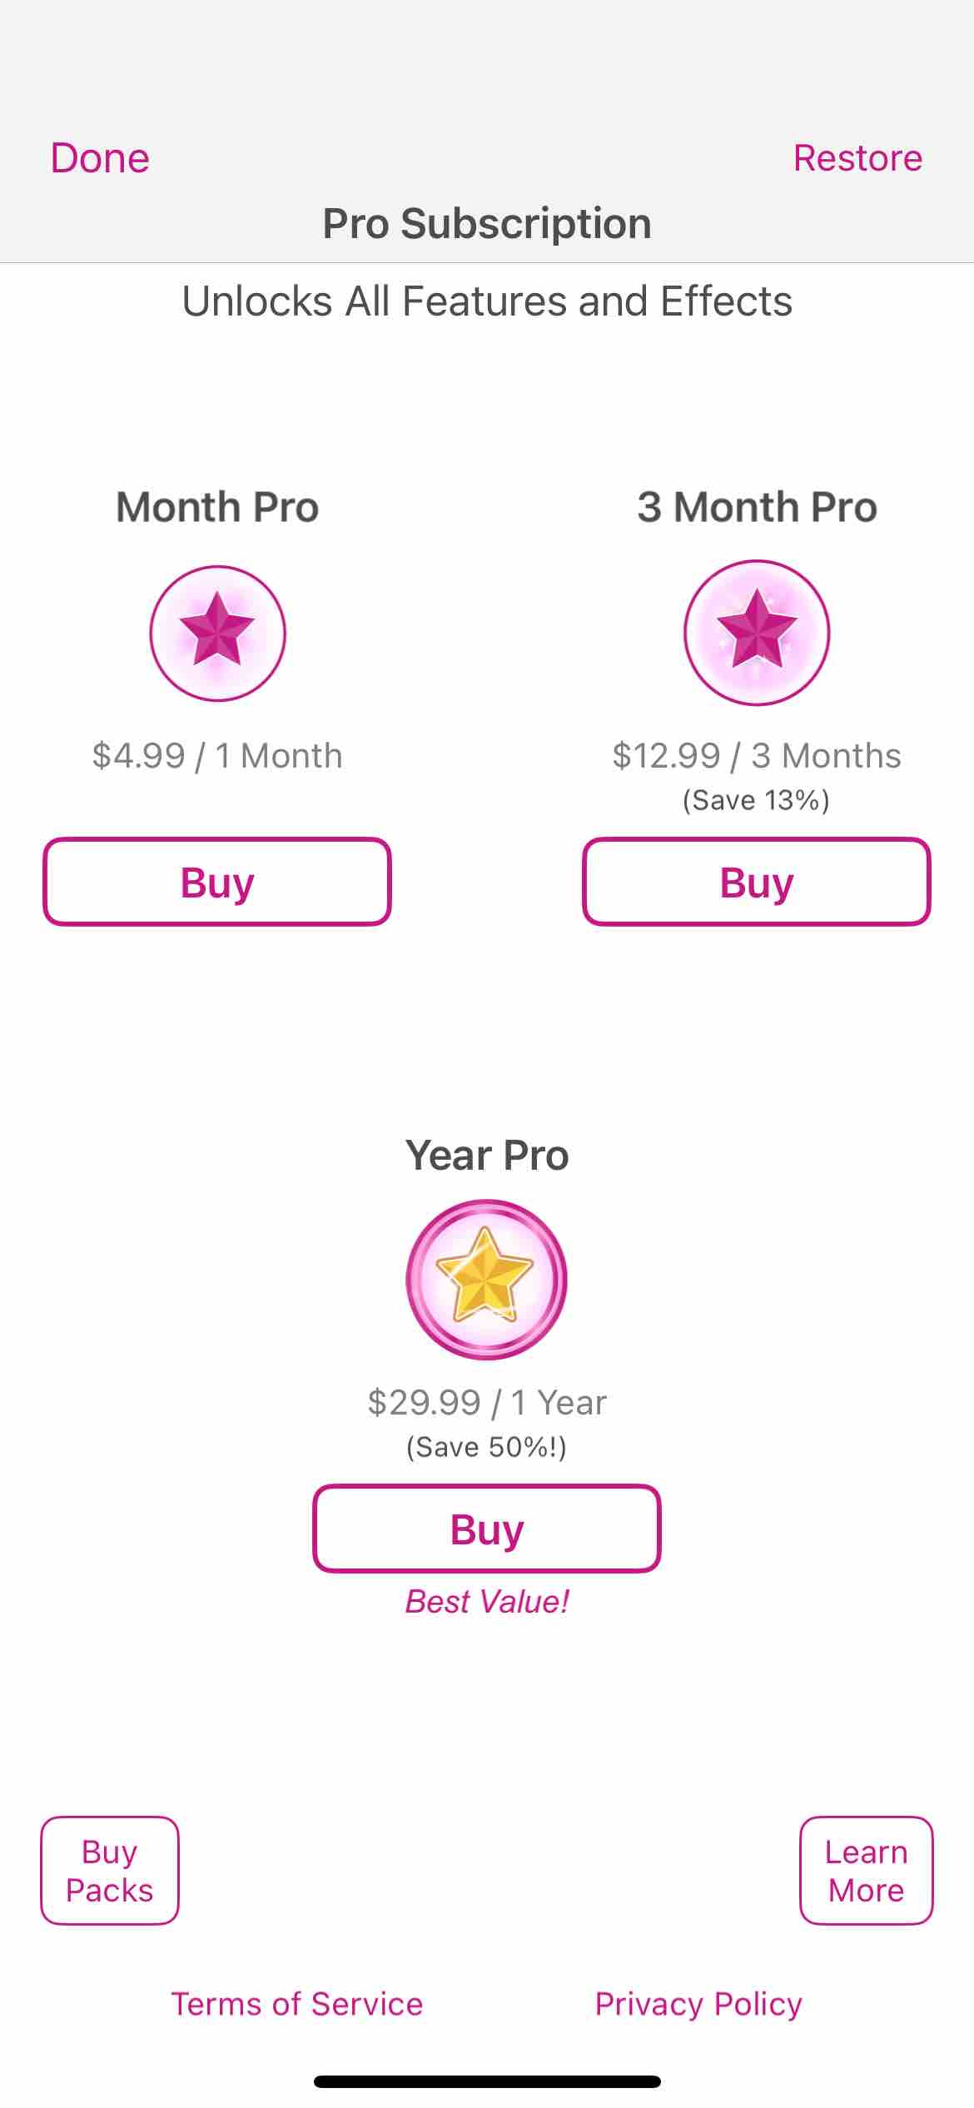Open the Privacy Policy link
The height and width of the screenshot is (2108, 974).
698,2004
